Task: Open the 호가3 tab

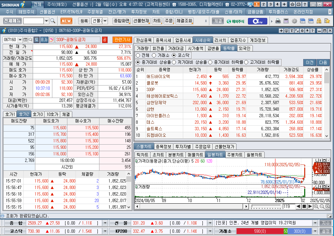Action: (38, 114)
